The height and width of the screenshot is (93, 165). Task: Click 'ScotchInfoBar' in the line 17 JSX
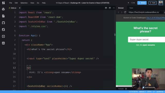coord(37,86)
